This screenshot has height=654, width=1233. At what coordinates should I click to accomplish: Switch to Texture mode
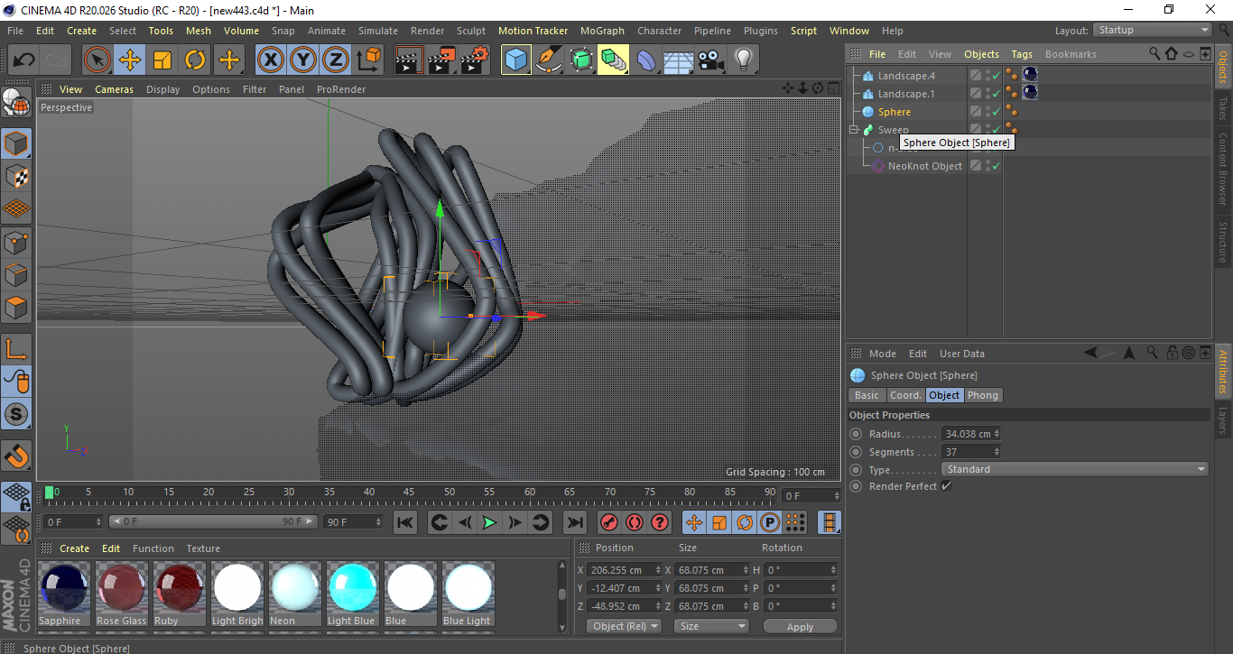point(16,176)
